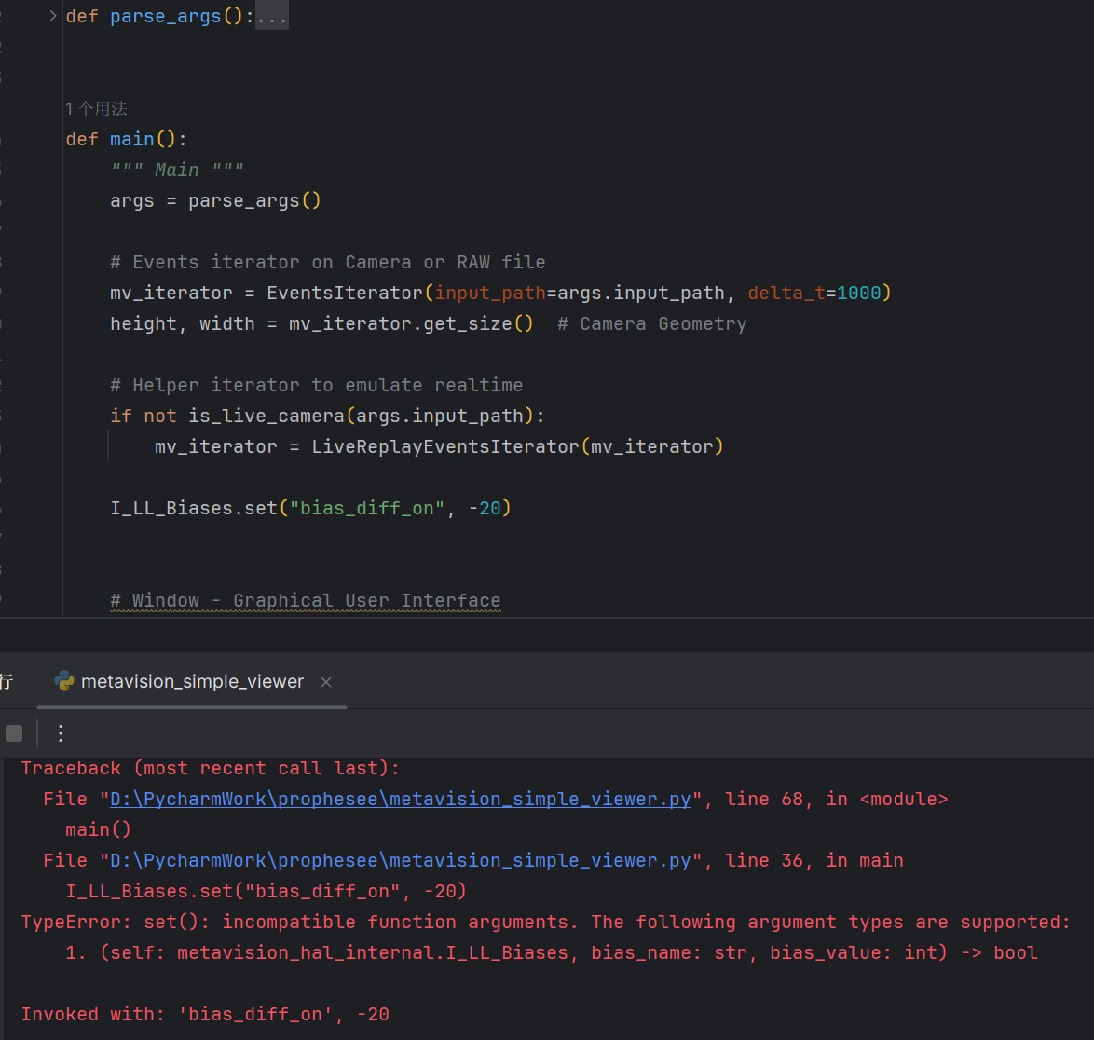Click the 'Traceback (most recent call last)' line
The width and height of the screenshot is (1094, 1040).
(x=210, y=769)
